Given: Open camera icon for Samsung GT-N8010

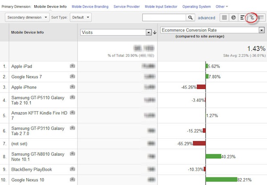Looking at the screenshot, I should coord(73,154).
